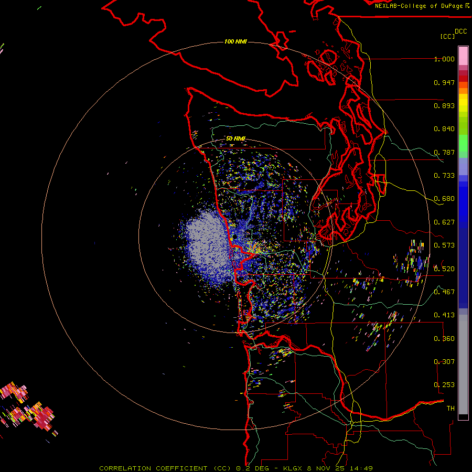This screenshot has height=472, width=472.
Task: Click the 100 NMI range ring label
Action: (235, 41)
